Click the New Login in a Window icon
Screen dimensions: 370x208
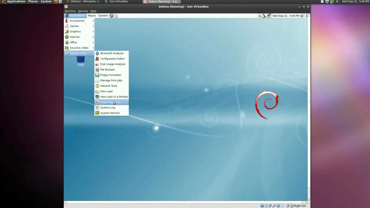pos(97,97)
